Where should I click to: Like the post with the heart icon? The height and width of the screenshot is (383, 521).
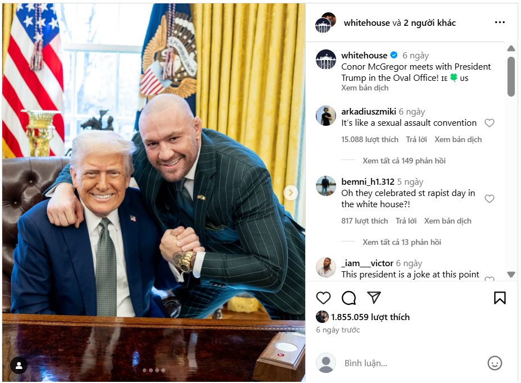tap(323, 298)
